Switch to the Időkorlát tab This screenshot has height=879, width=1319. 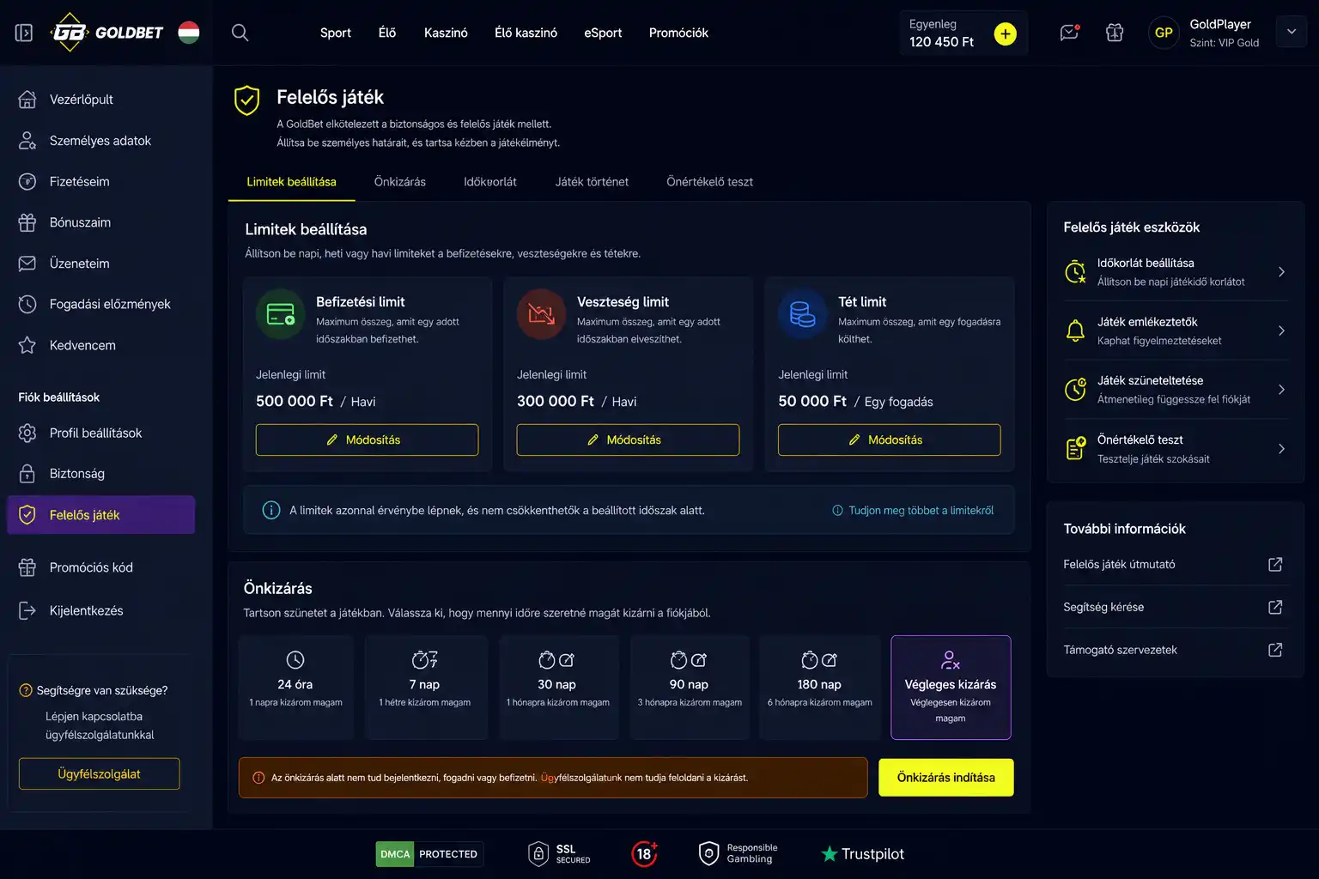click(490, 182)
